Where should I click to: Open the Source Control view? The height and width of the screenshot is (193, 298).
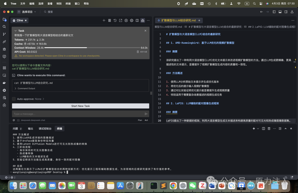click(x=4, y=34)
